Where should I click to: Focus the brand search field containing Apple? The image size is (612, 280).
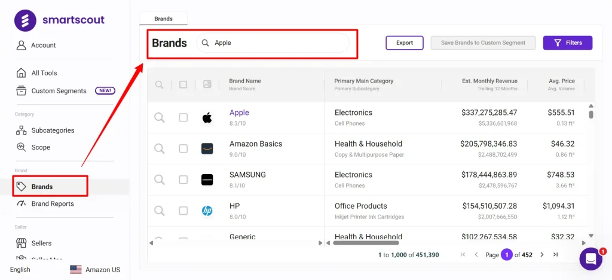pyautogui.click(x=273, y=43)
